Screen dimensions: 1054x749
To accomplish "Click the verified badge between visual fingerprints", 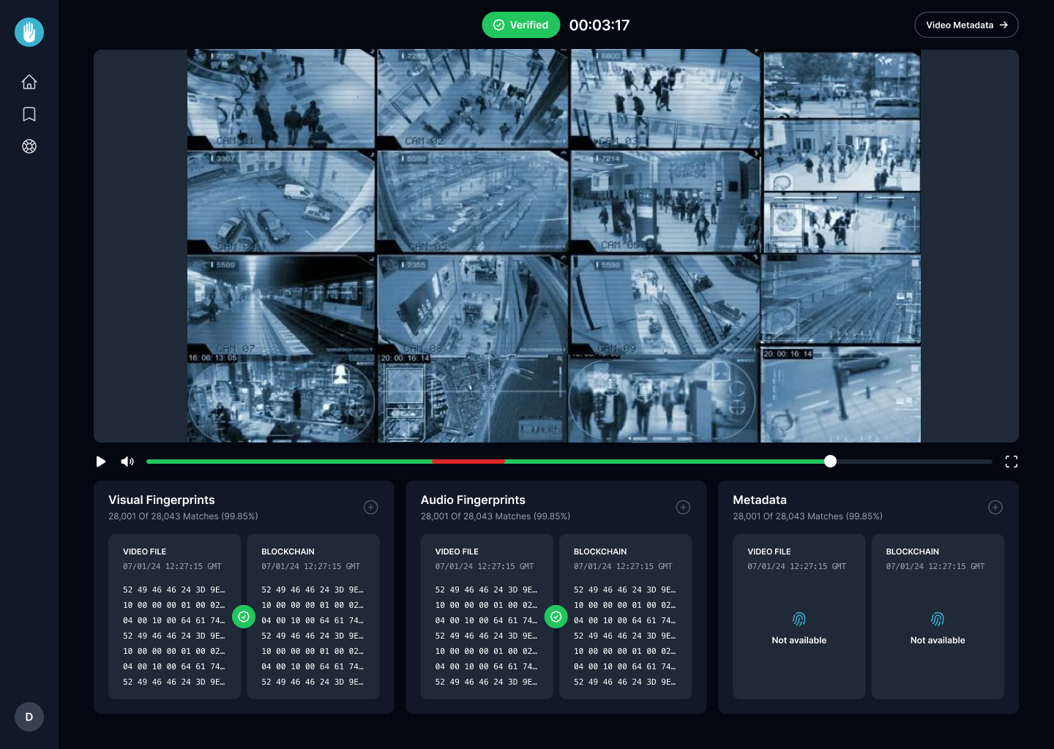I will 244,617.
